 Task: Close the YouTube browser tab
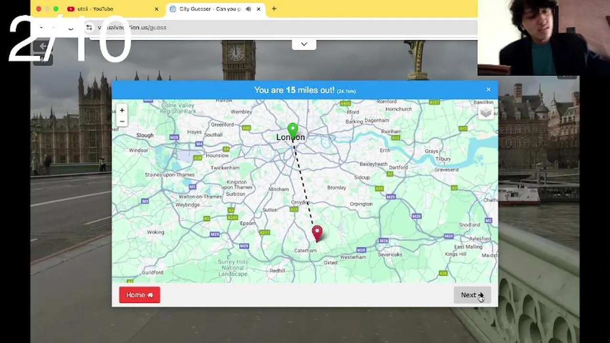(x=156, y=9)
